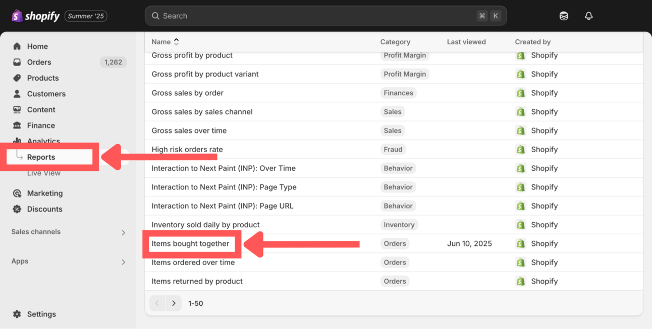Open the Marketing section

pyautogui.click(x=45, y=193)
